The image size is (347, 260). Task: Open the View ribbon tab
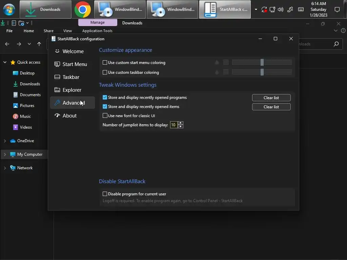point(67,31)
